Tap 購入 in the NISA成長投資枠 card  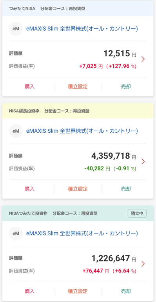click(30, 189)
